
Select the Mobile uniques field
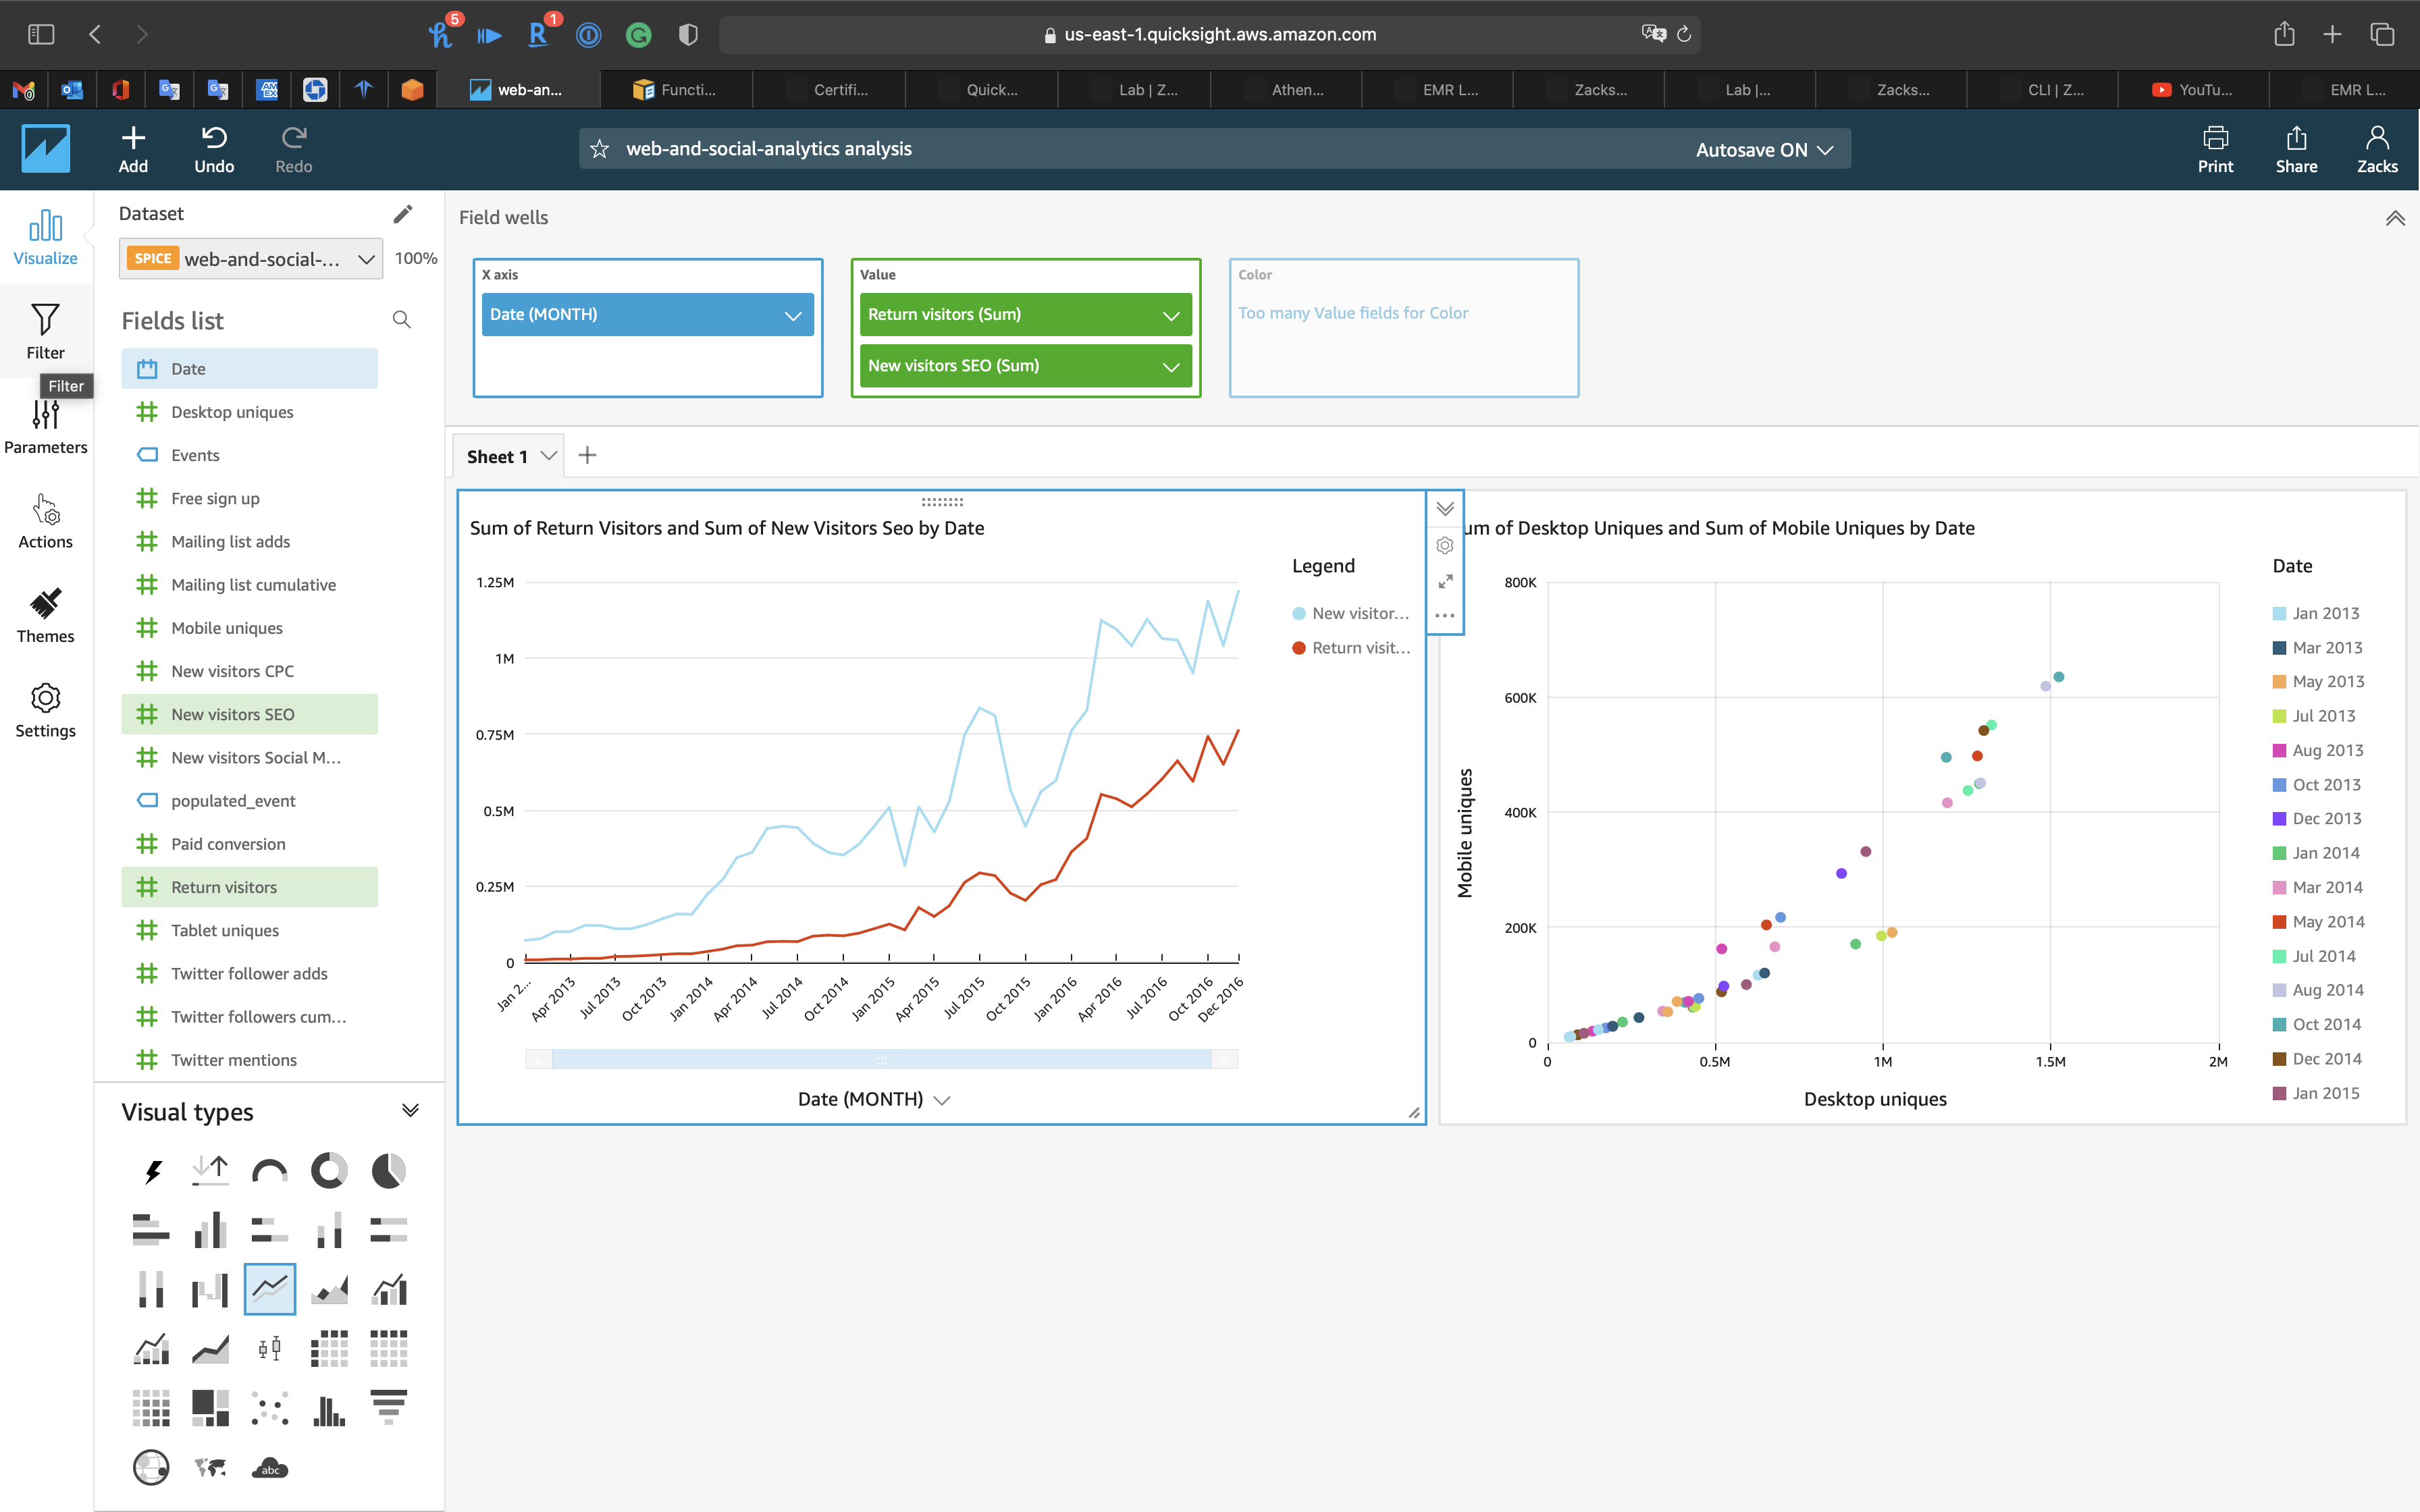pos(227,628)
